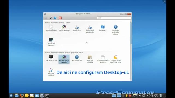Switch to first virtual desktop in pager

(114, 96)
